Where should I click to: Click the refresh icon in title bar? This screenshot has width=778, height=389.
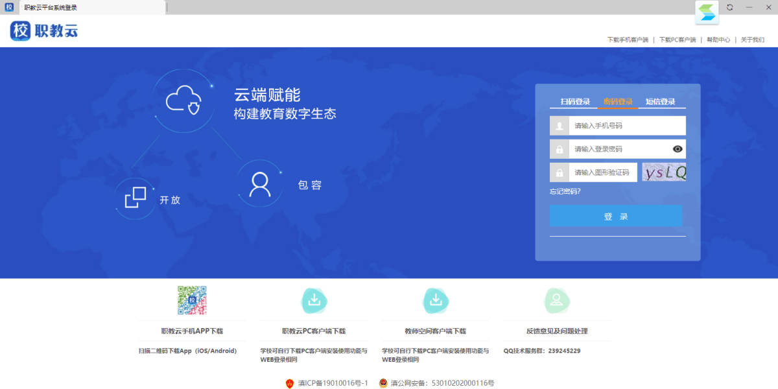(730, 7)
